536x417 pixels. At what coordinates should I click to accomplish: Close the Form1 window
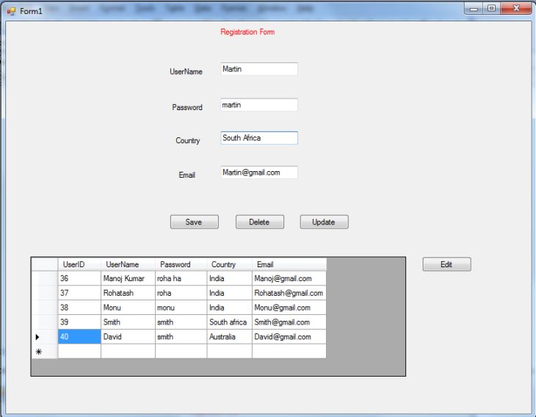516,9
